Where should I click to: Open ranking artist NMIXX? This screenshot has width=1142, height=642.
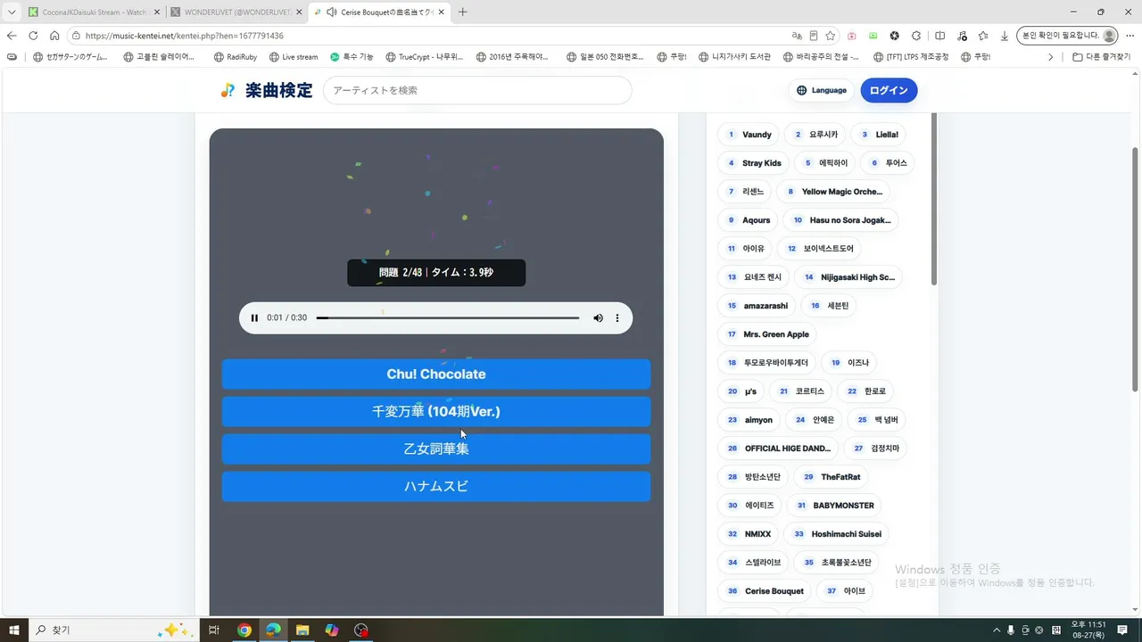pos(748,534)
